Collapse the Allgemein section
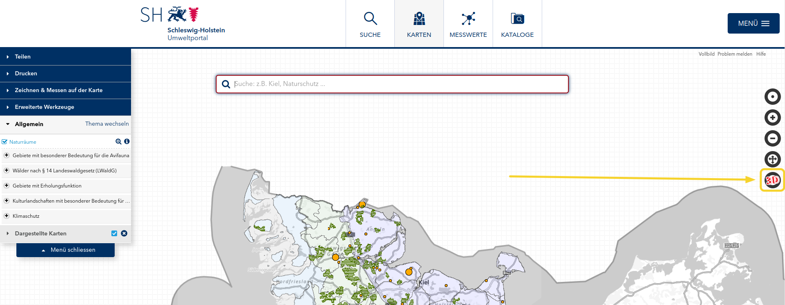 (29, 124)
